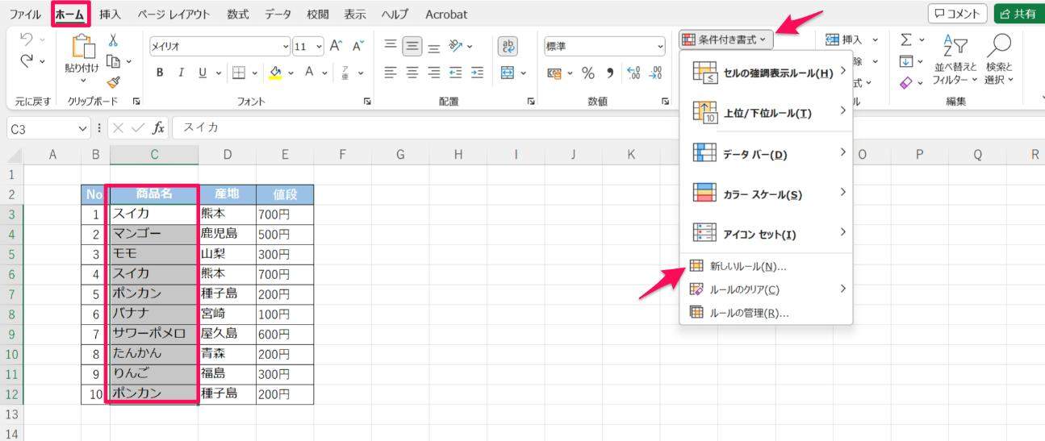Click the accounting number format icon
This screenshot has width=1045, height=441.
click(x=554, y=73)
